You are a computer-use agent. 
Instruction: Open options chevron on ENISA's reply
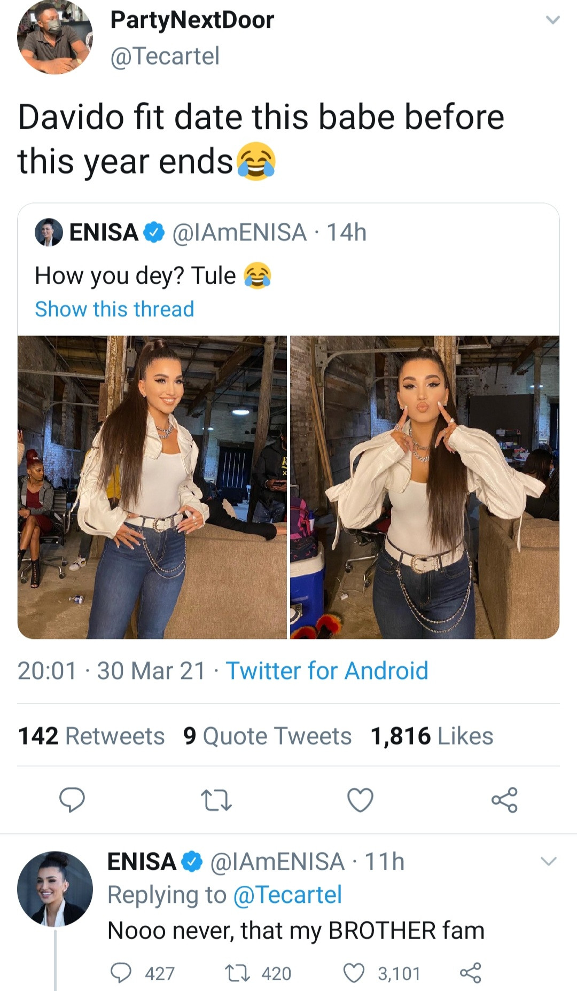(x=549, y=861)
